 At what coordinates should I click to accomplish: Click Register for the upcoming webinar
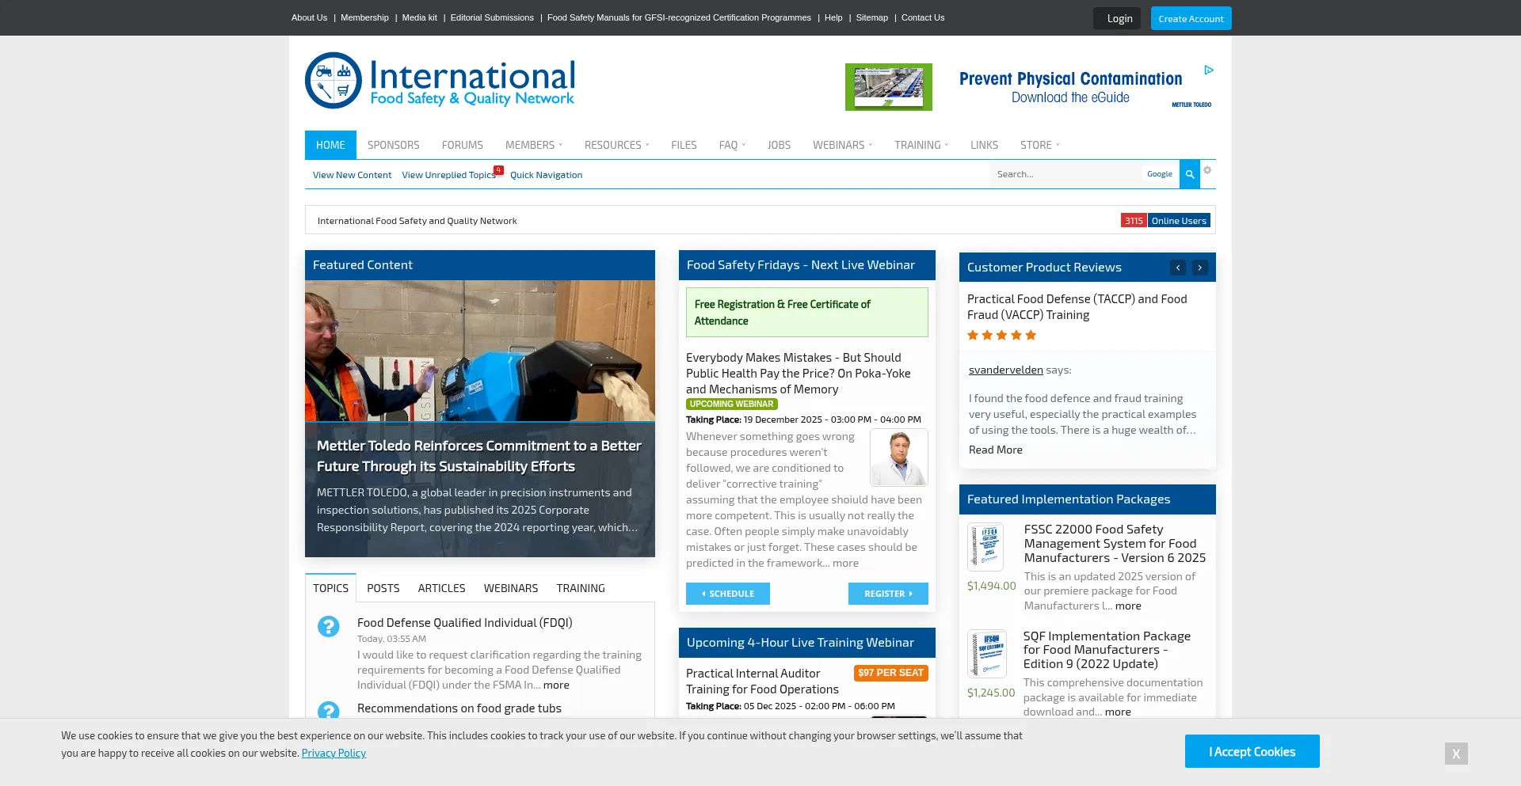pyautogui.click(x=887, y=594)
